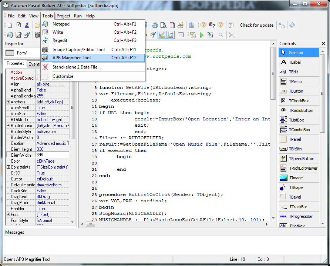The height and width of the screenshot is (266, 330).
Task: Choose Write from the Tools menu
Action: point(93,32)
